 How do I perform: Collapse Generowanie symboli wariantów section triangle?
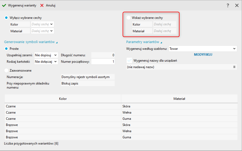point(57,42)
